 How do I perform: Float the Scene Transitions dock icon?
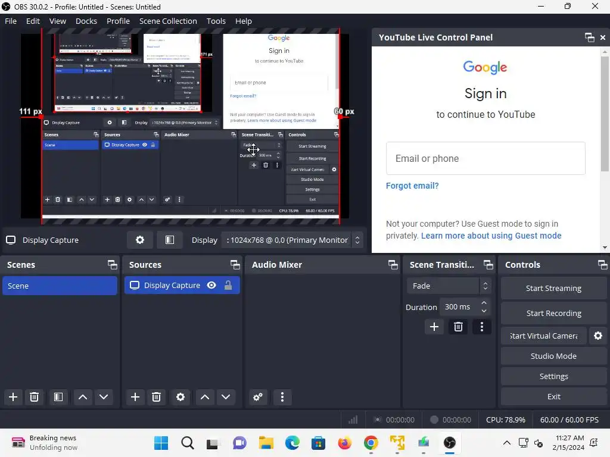(x=488, y=265)
